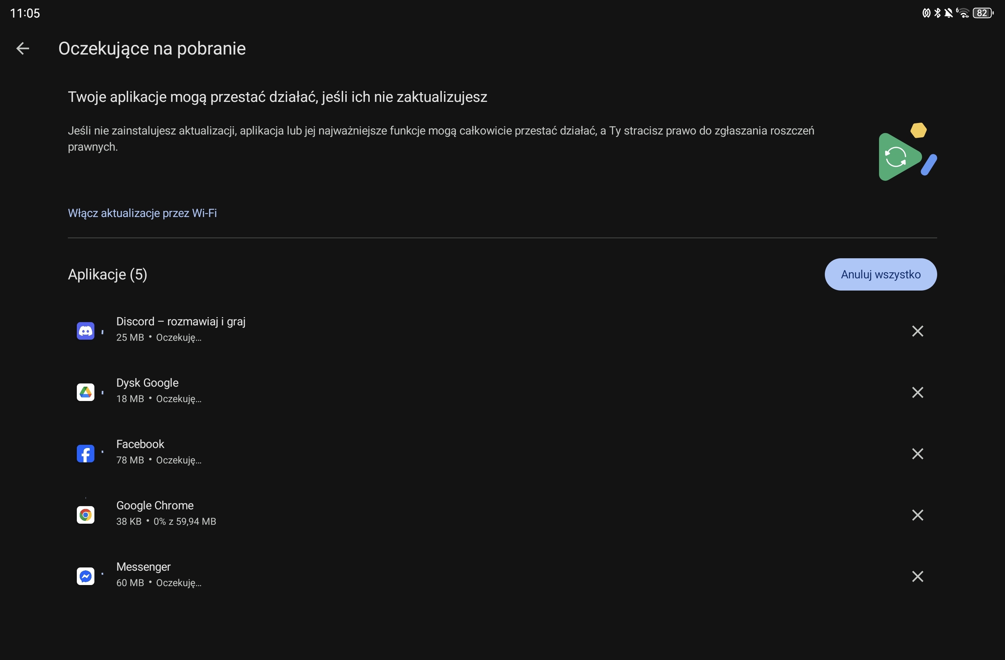Viewport: 1005px width, 660px height.
Task: Tap the Facebook app icon
Action: (x=85, y=454)
